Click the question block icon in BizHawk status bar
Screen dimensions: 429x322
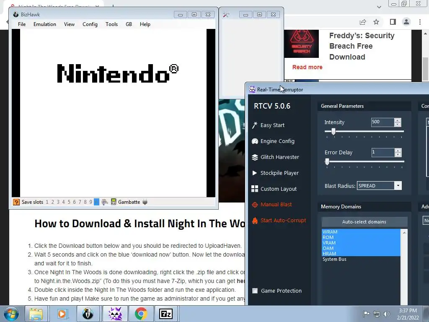16,202
